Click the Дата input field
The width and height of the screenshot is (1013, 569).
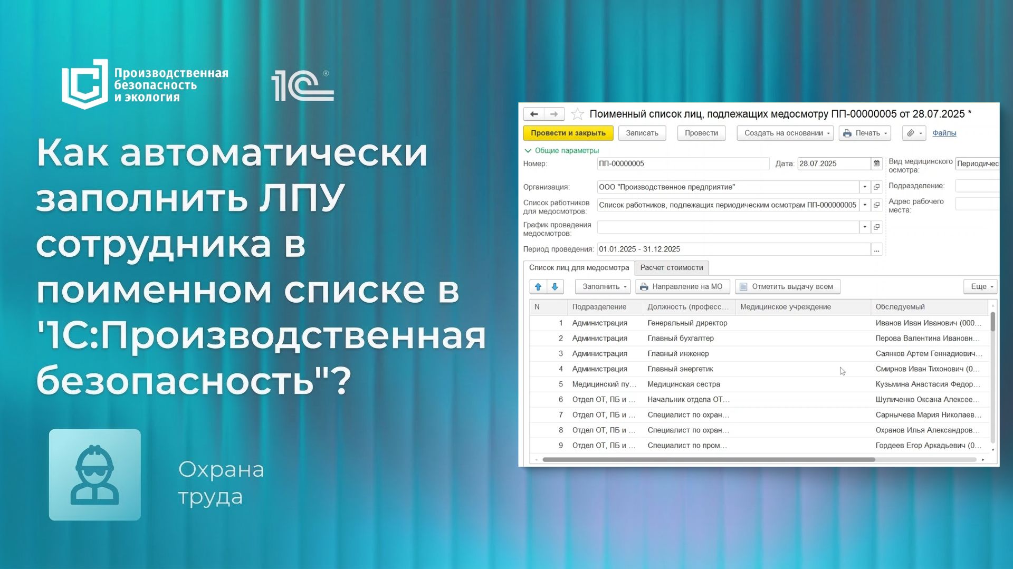(x=834, y=163)
